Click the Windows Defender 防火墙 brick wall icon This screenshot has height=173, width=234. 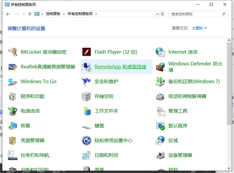160,67
